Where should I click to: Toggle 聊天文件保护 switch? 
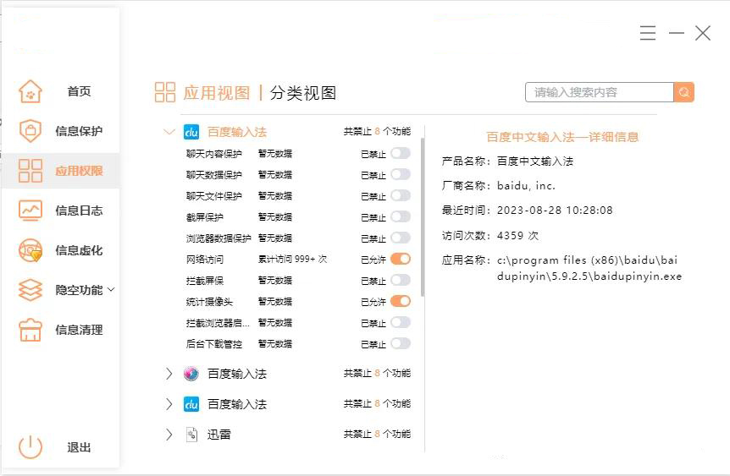(401, 195)
